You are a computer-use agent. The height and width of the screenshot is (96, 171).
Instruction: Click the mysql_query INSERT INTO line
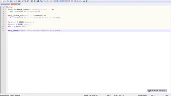point(34,31)
